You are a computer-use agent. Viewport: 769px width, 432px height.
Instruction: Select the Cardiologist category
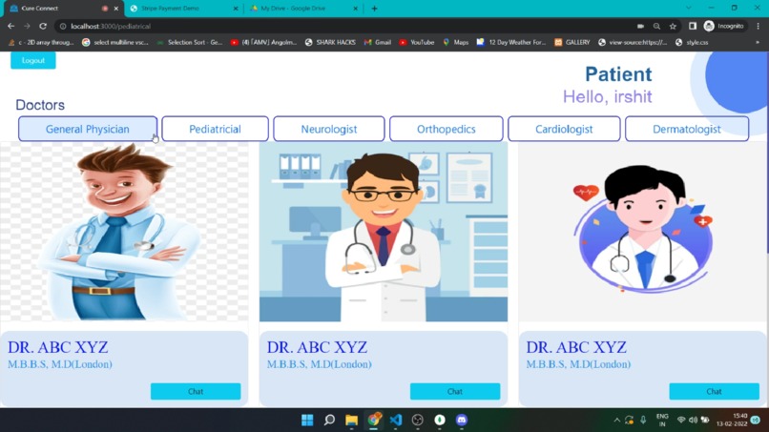(x=564, y=129)
